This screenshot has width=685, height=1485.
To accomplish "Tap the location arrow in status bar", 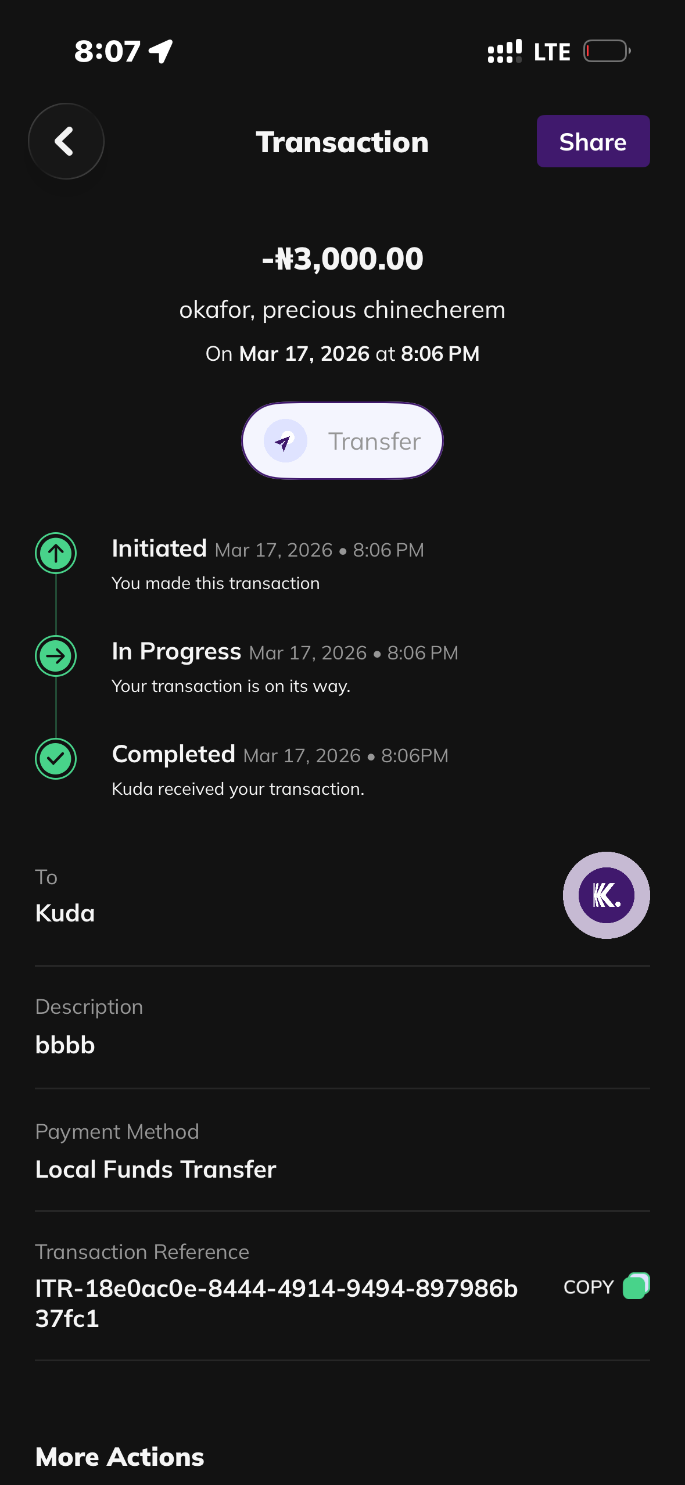I will (x=161, y=51).
